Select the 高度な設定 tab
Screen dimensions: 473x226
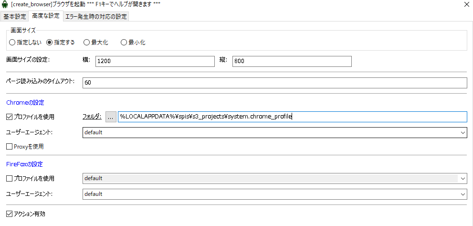45,16
